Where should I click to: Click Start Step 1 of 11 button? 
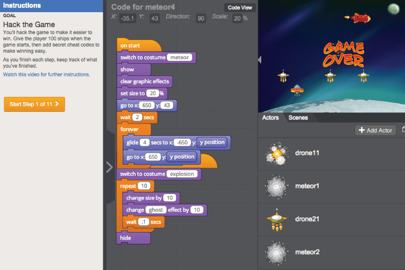(34, 104)
